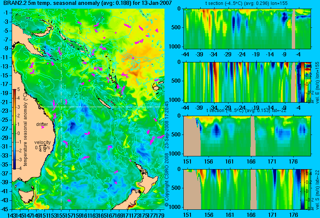Click longitude label '143' on map axis
320x218 pixels.
click(x=11, y=215)
